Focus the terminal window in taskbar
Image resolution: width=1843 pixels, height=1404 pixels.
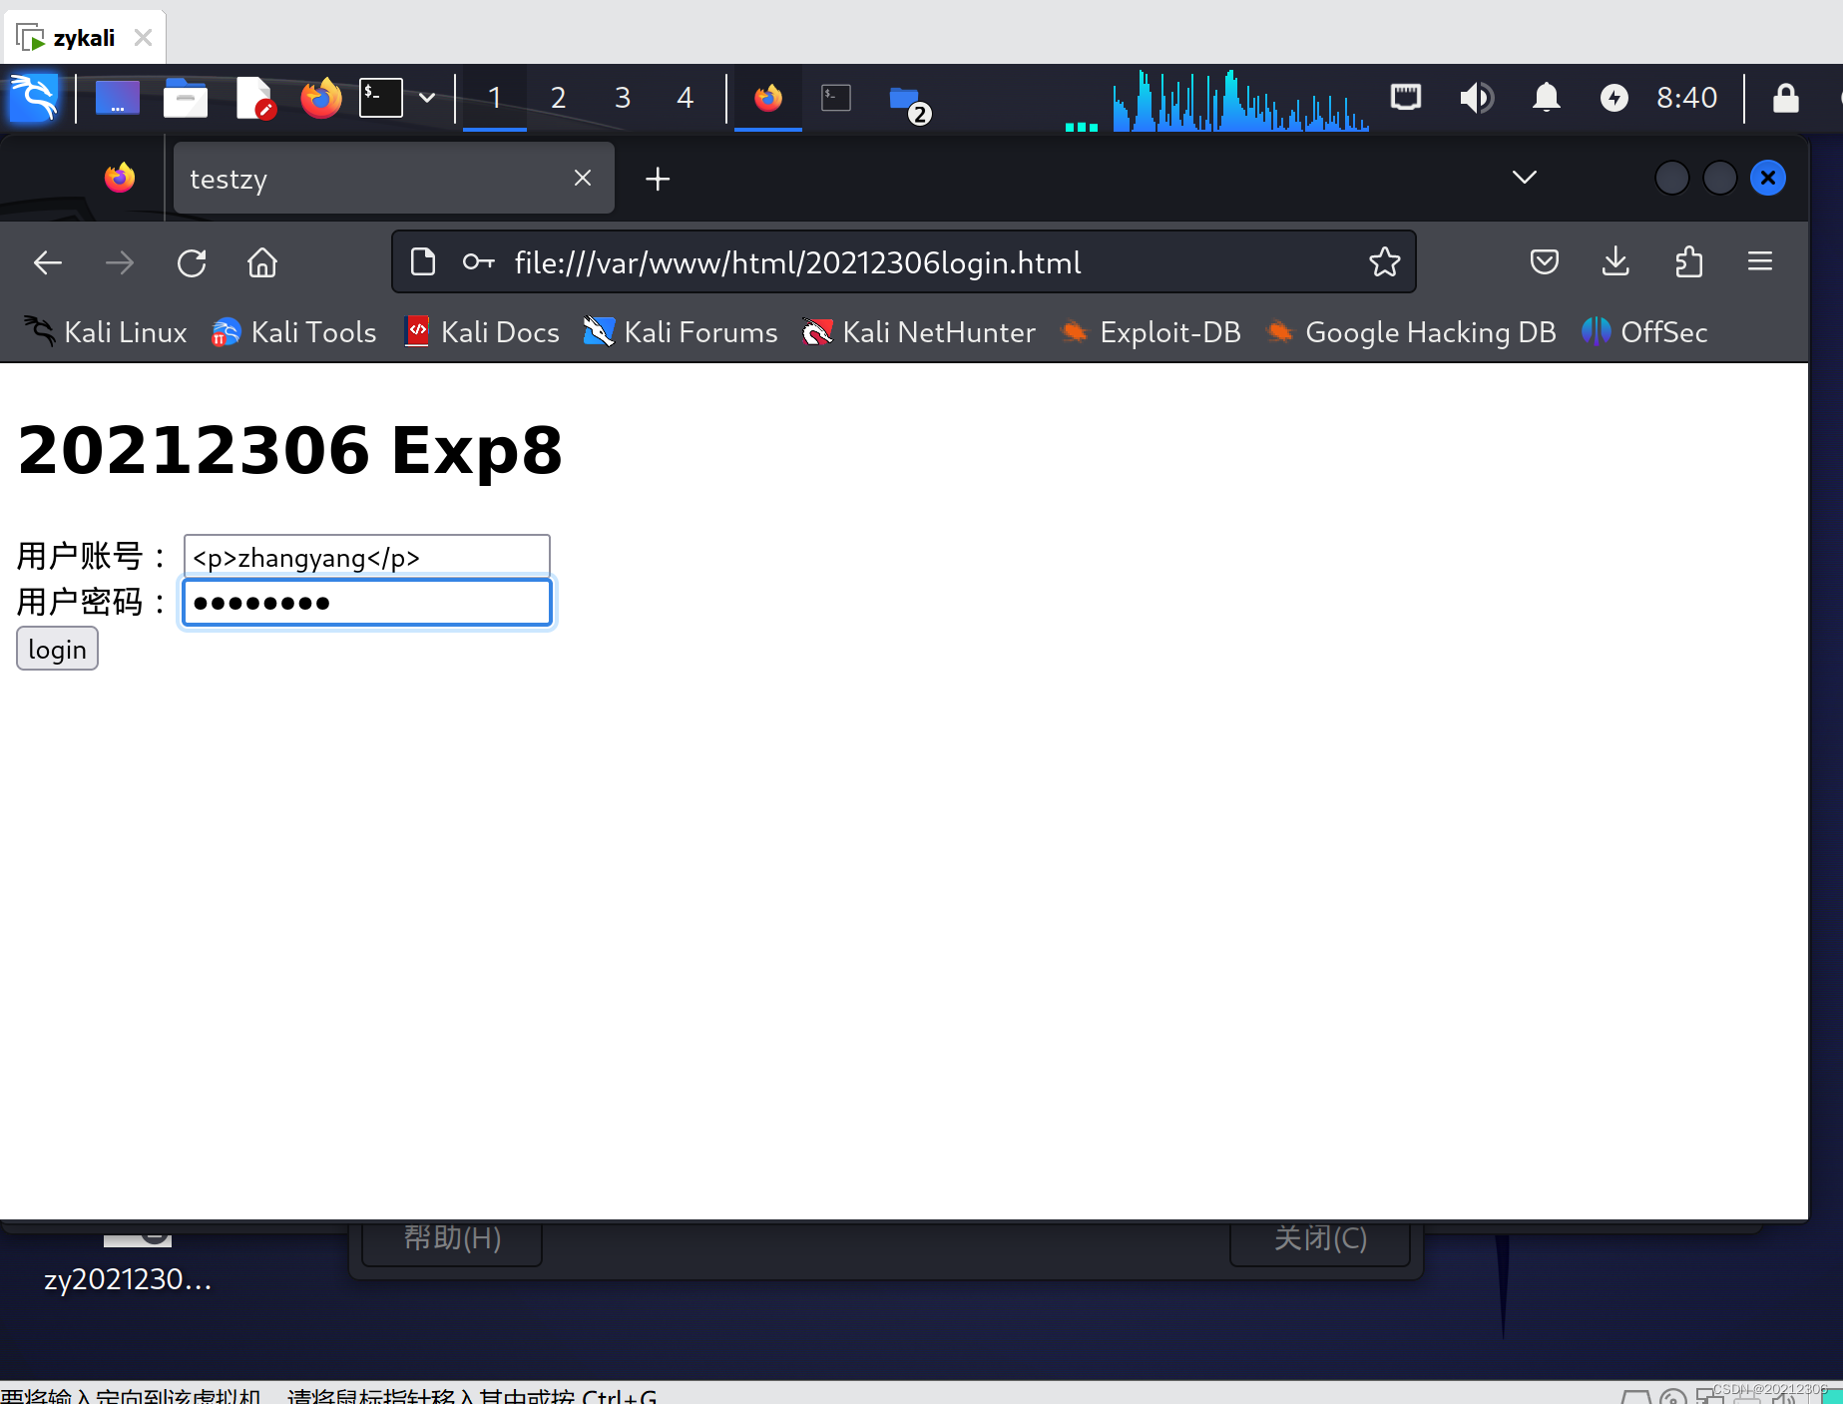(x=836, y=98)
